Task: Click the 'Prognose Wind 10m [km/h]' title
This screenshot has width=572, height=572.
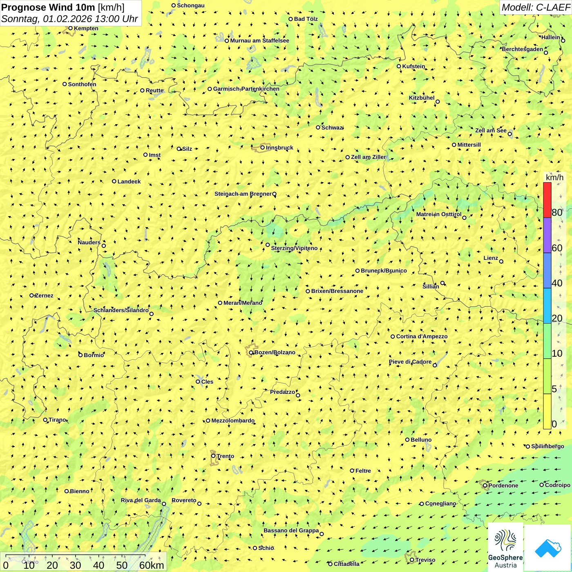Action: [63, 7]
